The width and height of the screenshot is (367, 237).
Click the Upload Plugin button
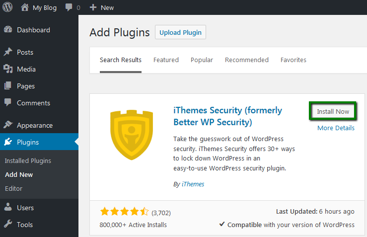click(x=180, y=32)
